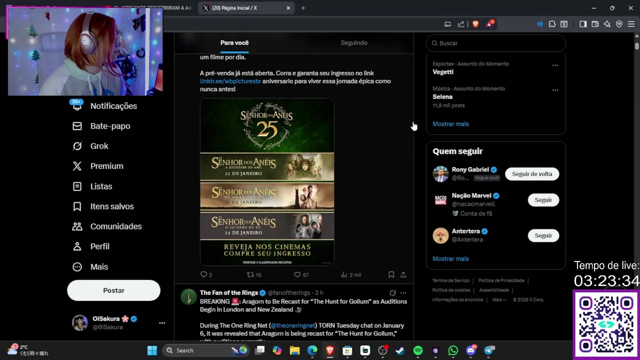Click Seguir de volta for Rony Gabriel

click(x=532, y=174)
